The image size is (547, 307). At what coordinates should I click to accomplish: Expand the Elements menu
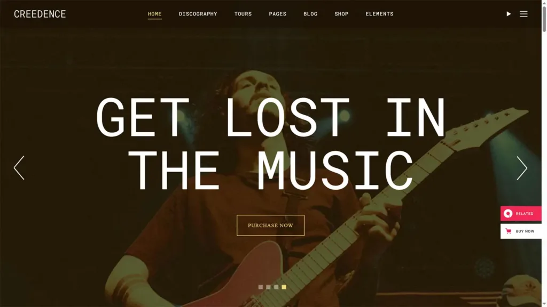[x=380, y=14]
